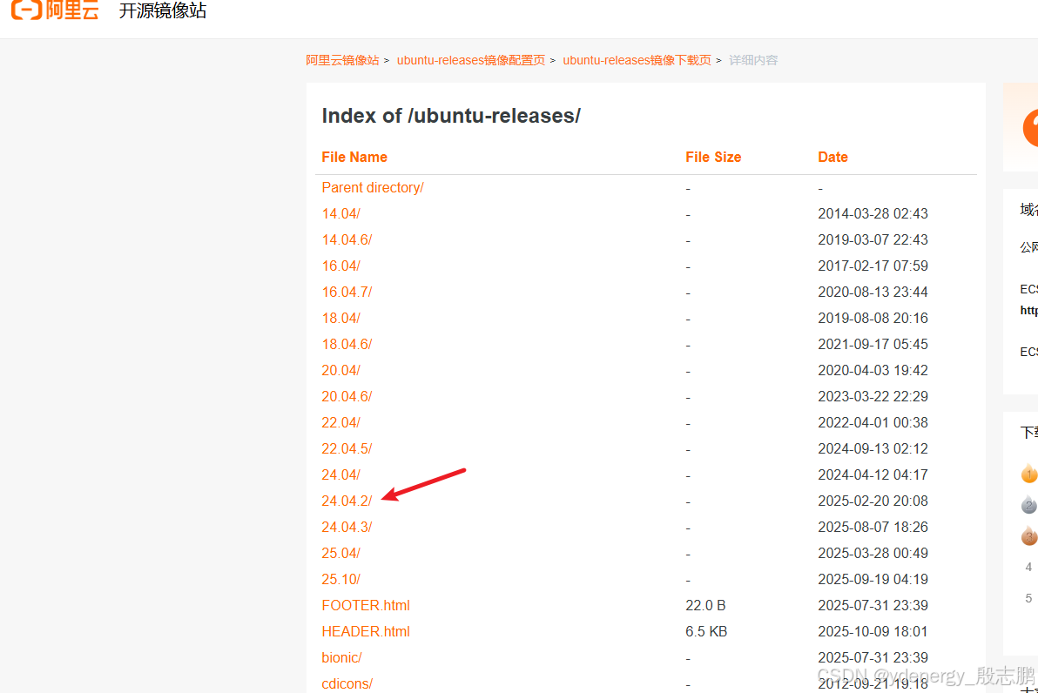Open the FOOTER.html file
This screenshot has height=693, width=1038.
(x=366, y=606)
